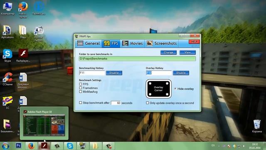Screen dimensions: 266x150
Task: Open the Windows Start menu orb
Action: pos(5,146)
